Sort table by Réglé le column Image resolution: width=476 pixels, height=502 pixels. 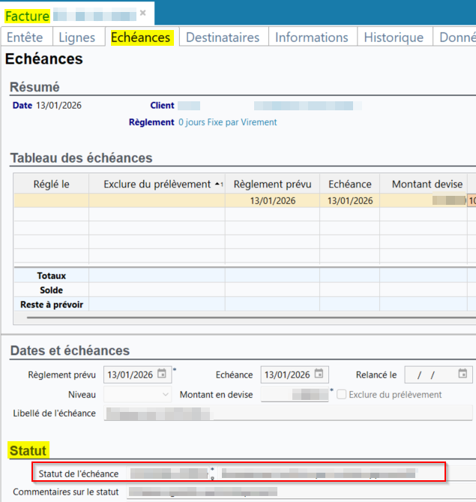tap(51, 184)
